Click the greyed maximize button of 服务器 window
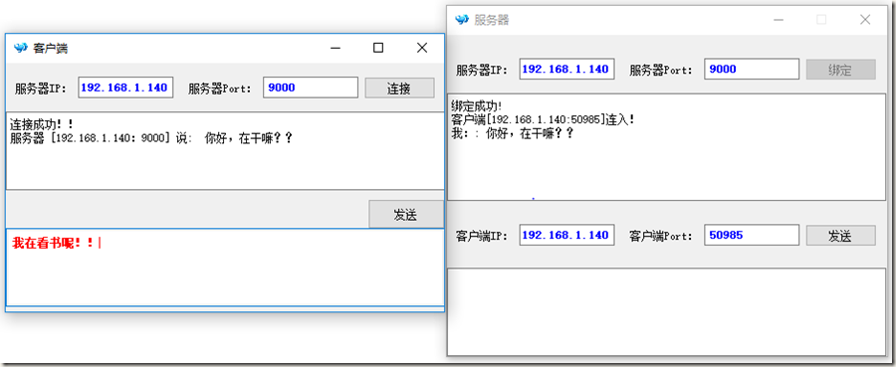Image resolution: width=896 pixels, height=367 pixels. click(821, 20)
